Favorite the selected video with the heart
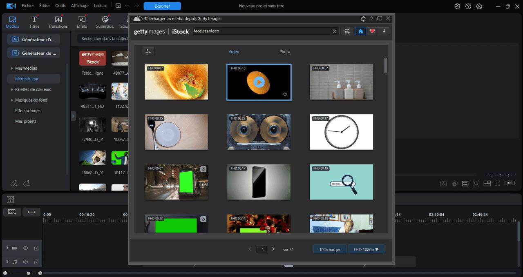 pyautogui.click(x=285, y=94)
